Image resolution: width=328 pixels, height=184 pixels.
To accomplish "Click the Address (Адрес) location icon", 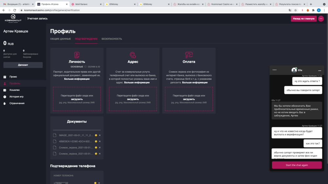I will tap(133, 55).
